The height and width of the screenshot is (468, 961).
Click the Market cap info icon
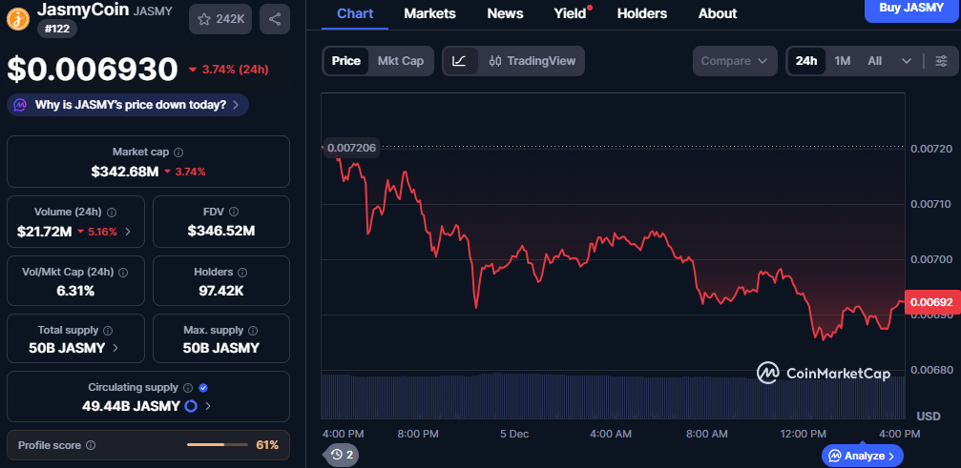pyautogui.click(x=178, y=153)
